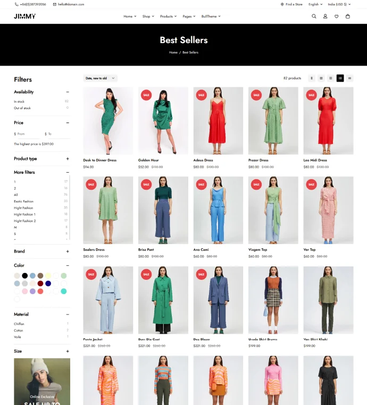Open the Golden Hour product title

coord(148,160)
